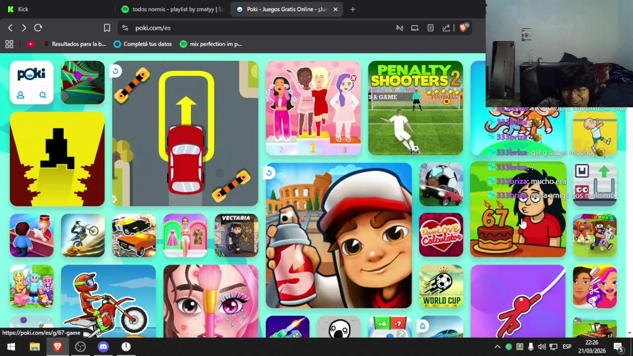Open the Poki search magnifier icon

click(x=43, y=95)
